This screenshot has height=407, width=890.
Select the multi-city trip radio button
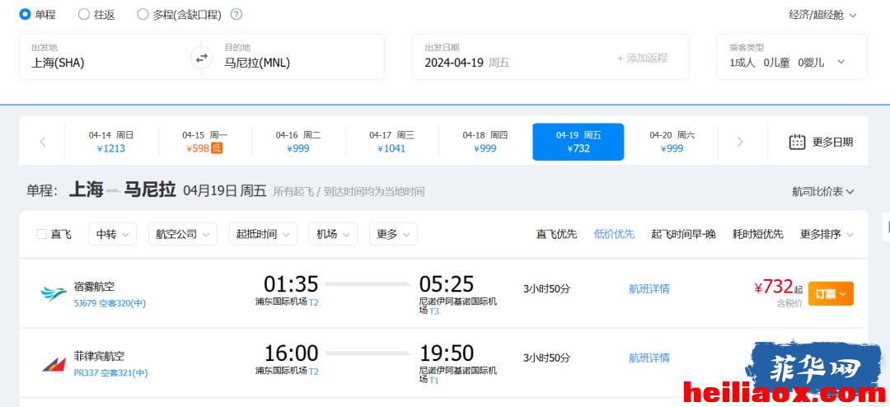click(x=143, y=14)
